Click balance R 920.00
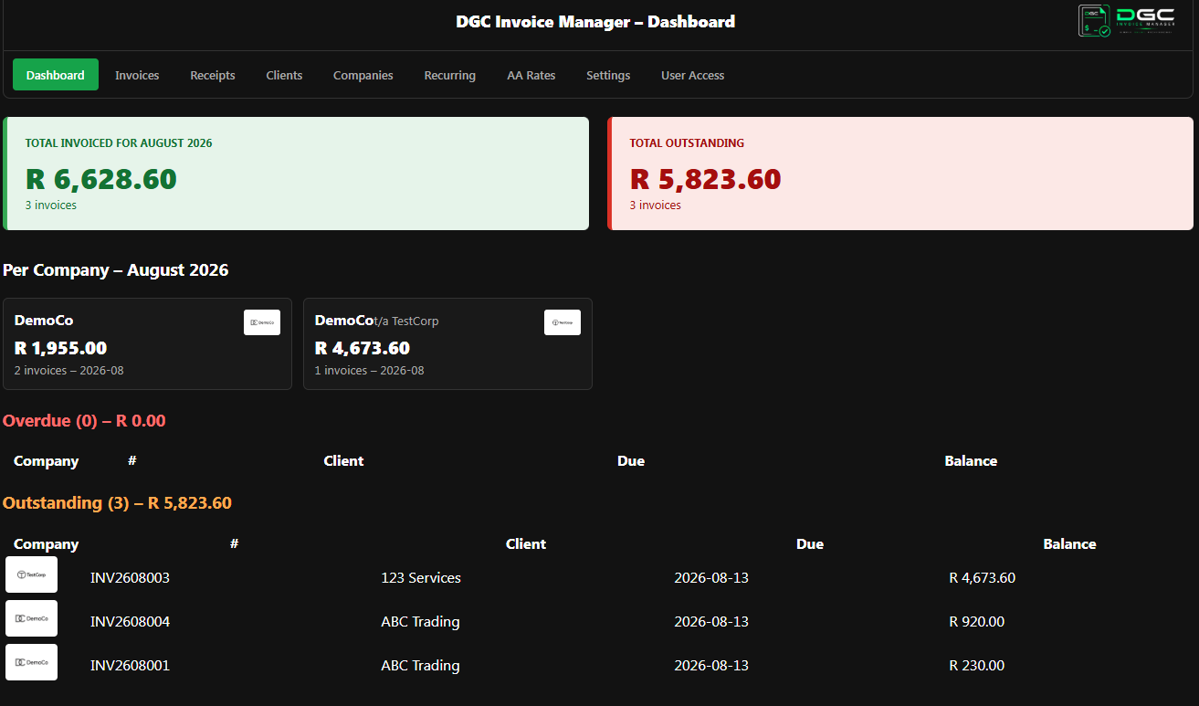 [x=977, y=621]
